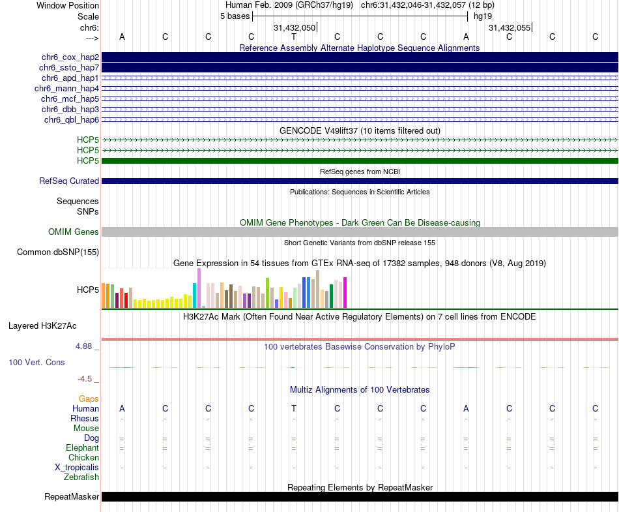Click the Human species label
This screenshot has width=619, height=512.
tap(85, 408)
